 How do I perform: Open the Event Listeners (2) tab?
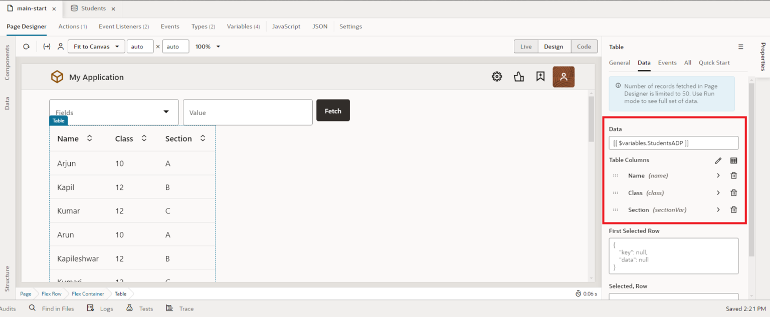123,26
